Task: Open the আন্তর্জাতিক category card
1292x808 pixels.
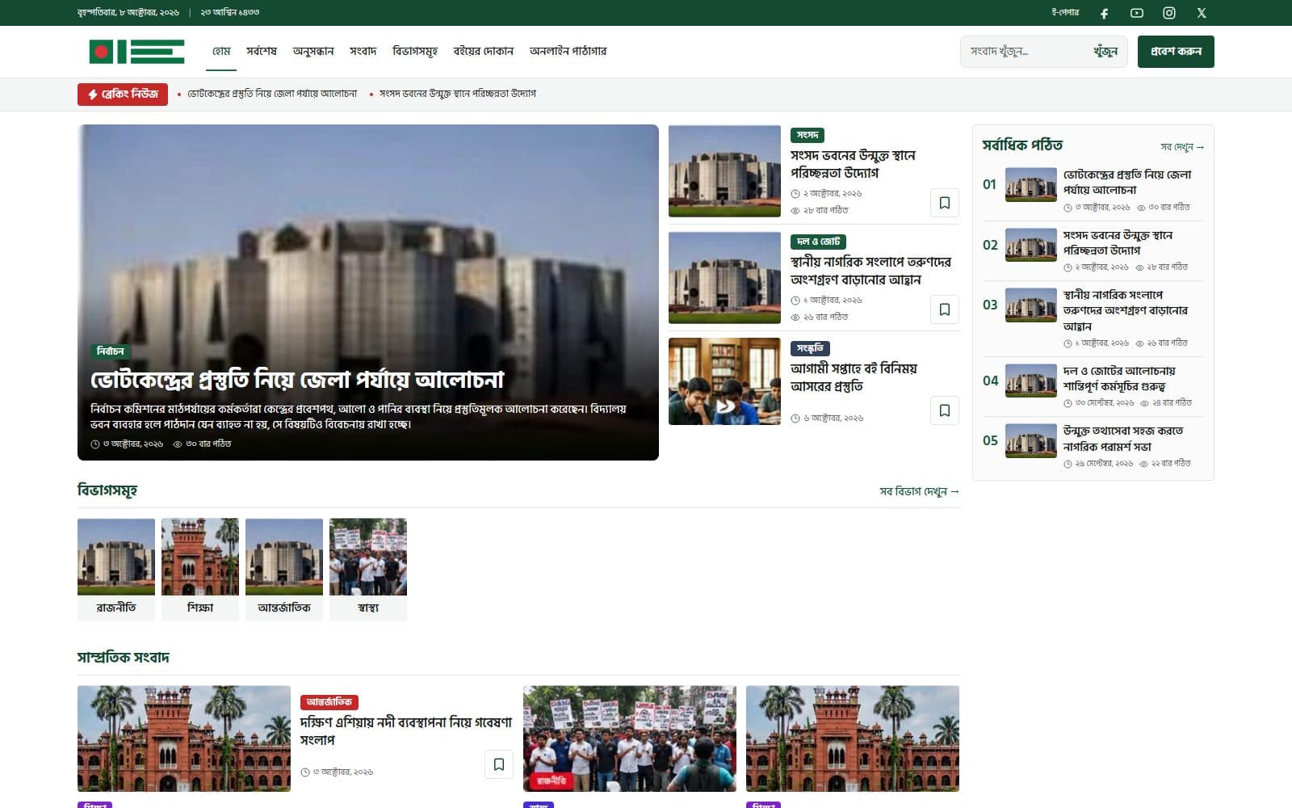Action: [x=284, y=570]
